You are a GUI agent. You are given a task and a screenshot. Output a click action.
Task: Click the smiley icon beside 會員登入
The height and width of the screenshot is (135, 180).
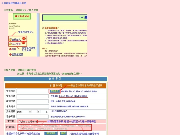[10, 39]
